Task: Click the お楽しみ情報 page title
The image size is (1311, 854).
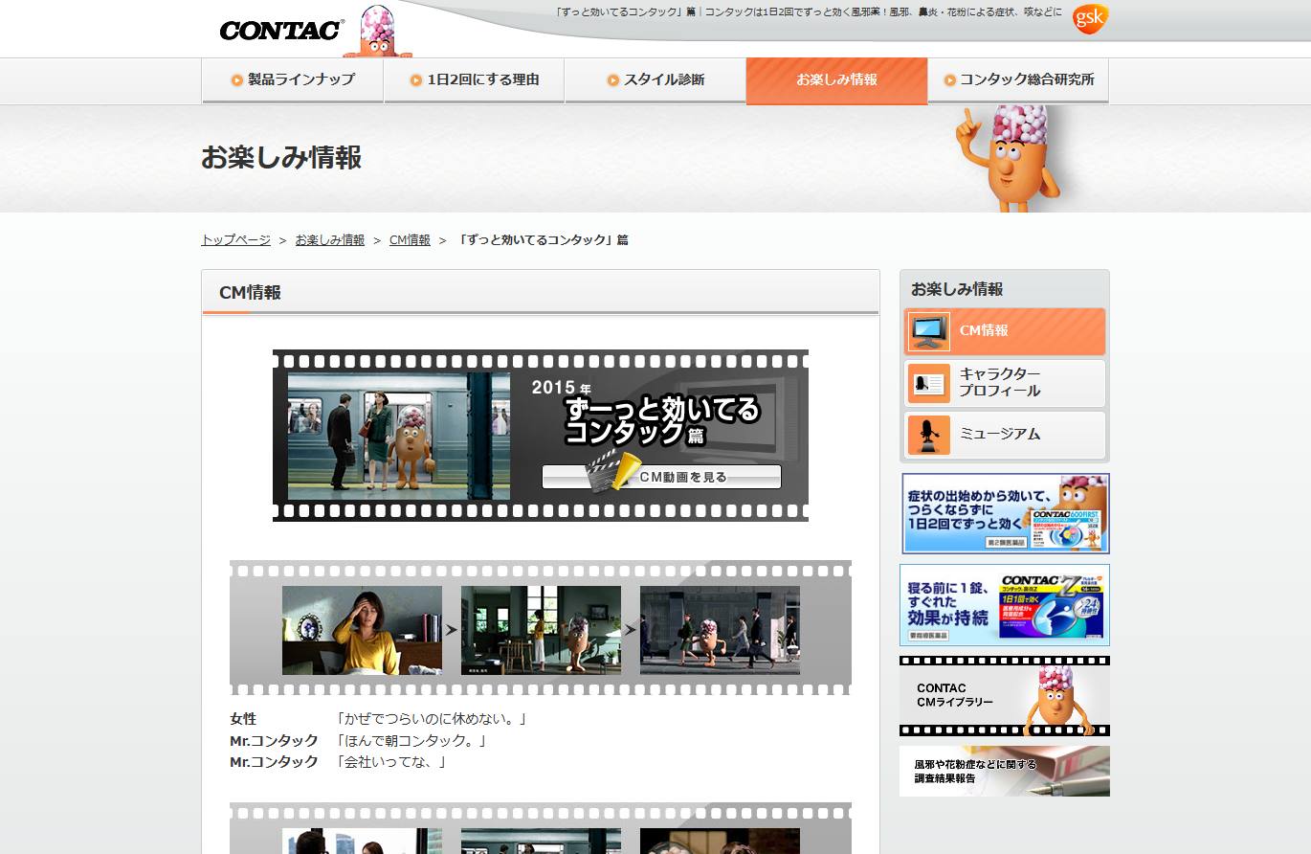Action: click(281, 158)
